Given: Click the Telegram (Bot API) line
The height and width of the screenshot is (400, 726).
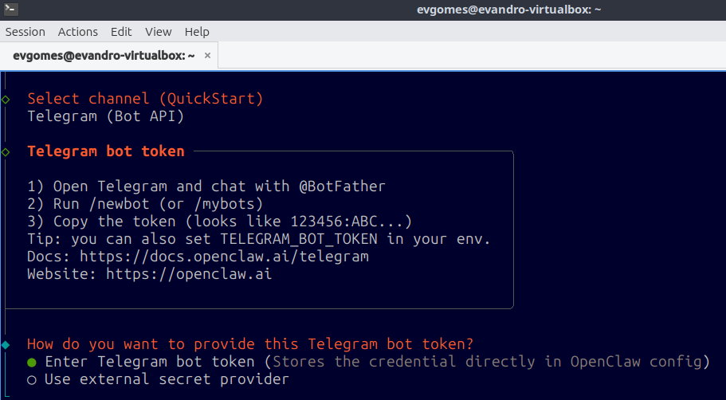Looking at the screenshot, I should point(106,116).
